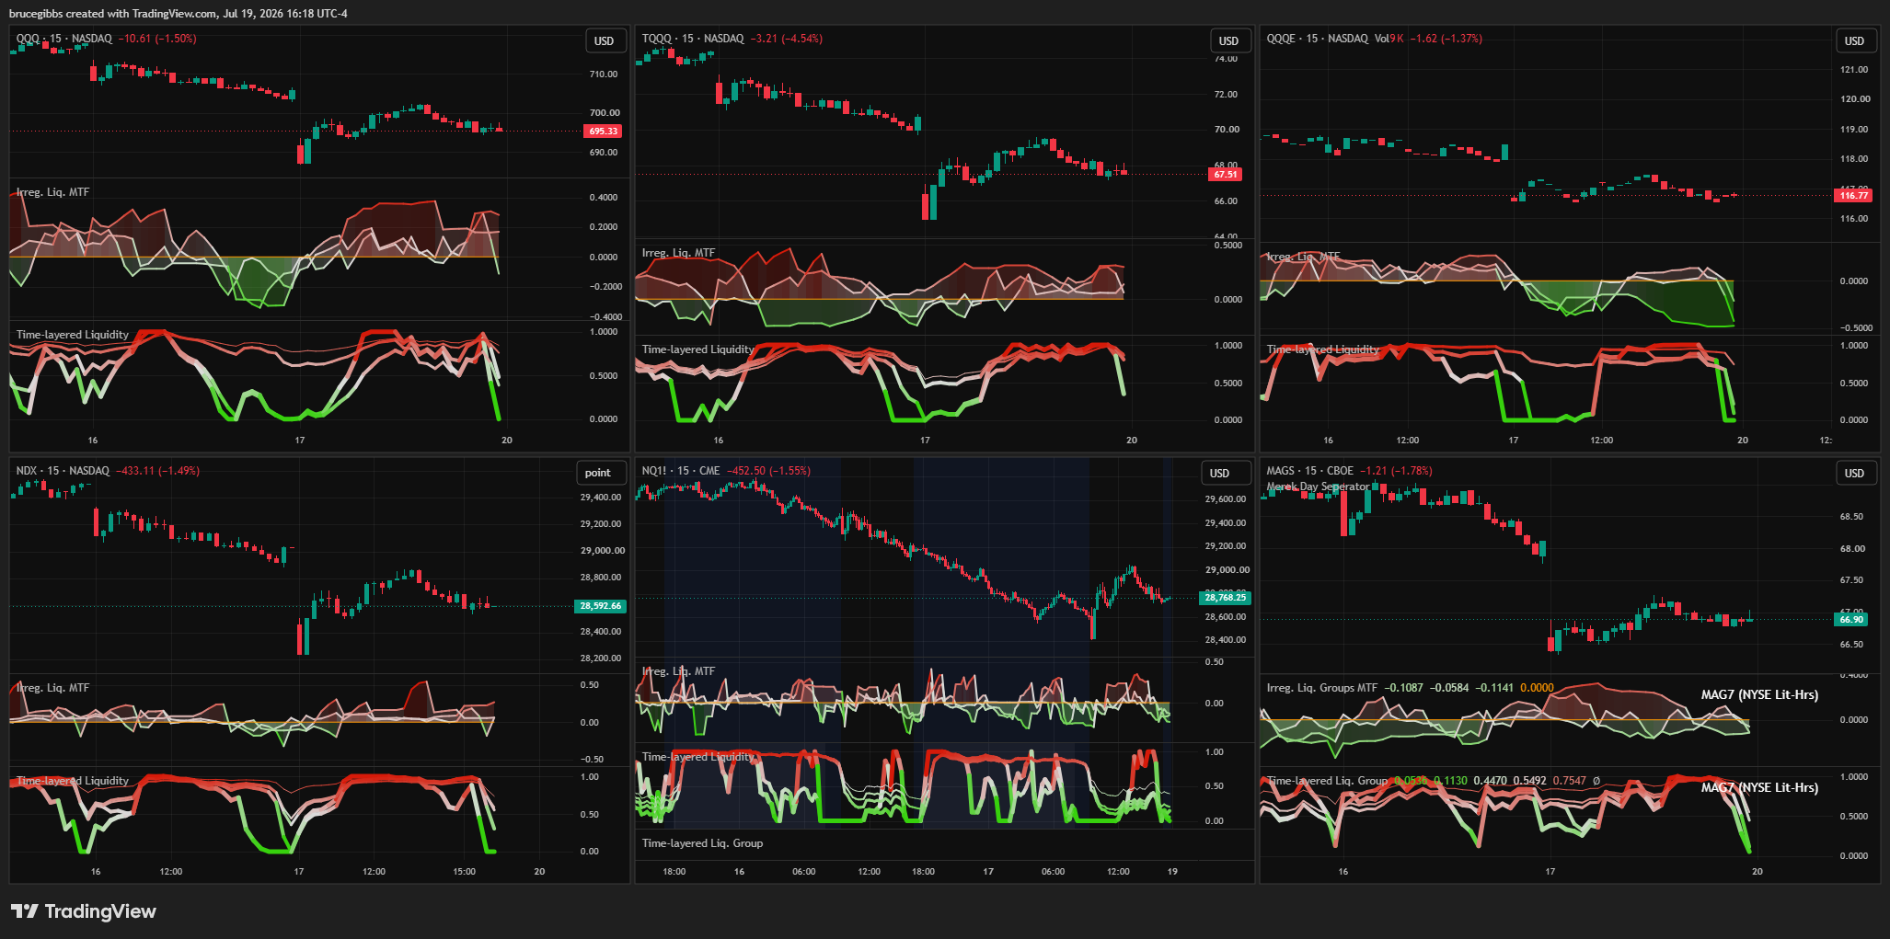This screenshot has width=1890, height=939.
Task: Click the 06:00 time label after 16 on NQ1!
Action: 804,872
